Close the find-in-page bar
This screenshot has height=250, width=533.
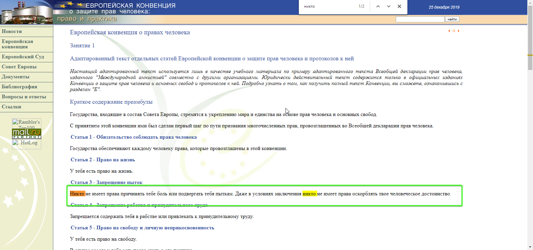pyautogui.click(x=399, y=6)
